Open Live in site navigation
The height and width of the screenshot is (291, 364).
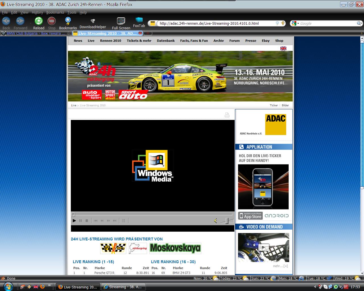(x=91, y=41)
